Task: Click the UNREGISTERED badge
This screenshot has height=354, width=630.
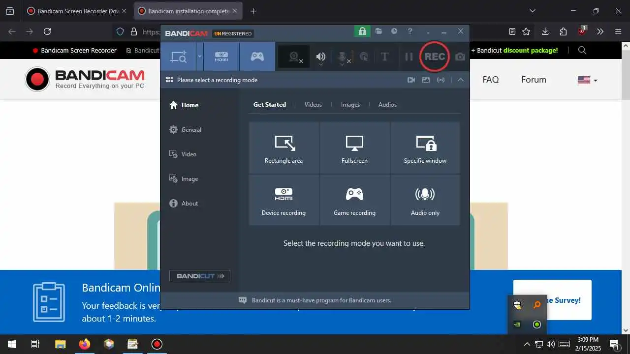Action: 233,33
